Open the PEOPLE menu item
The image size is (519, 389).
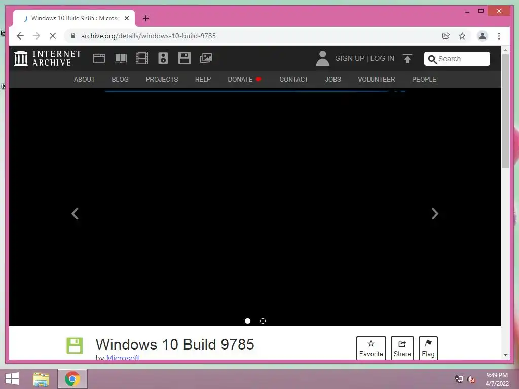pos(424,80)
